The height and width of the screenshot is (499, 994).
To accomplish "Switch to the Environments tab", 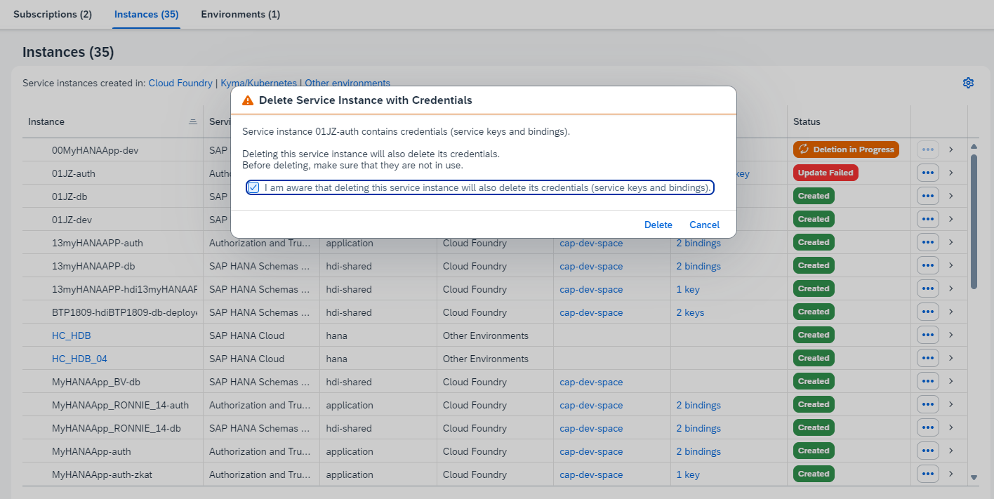I will click(240, 14).
